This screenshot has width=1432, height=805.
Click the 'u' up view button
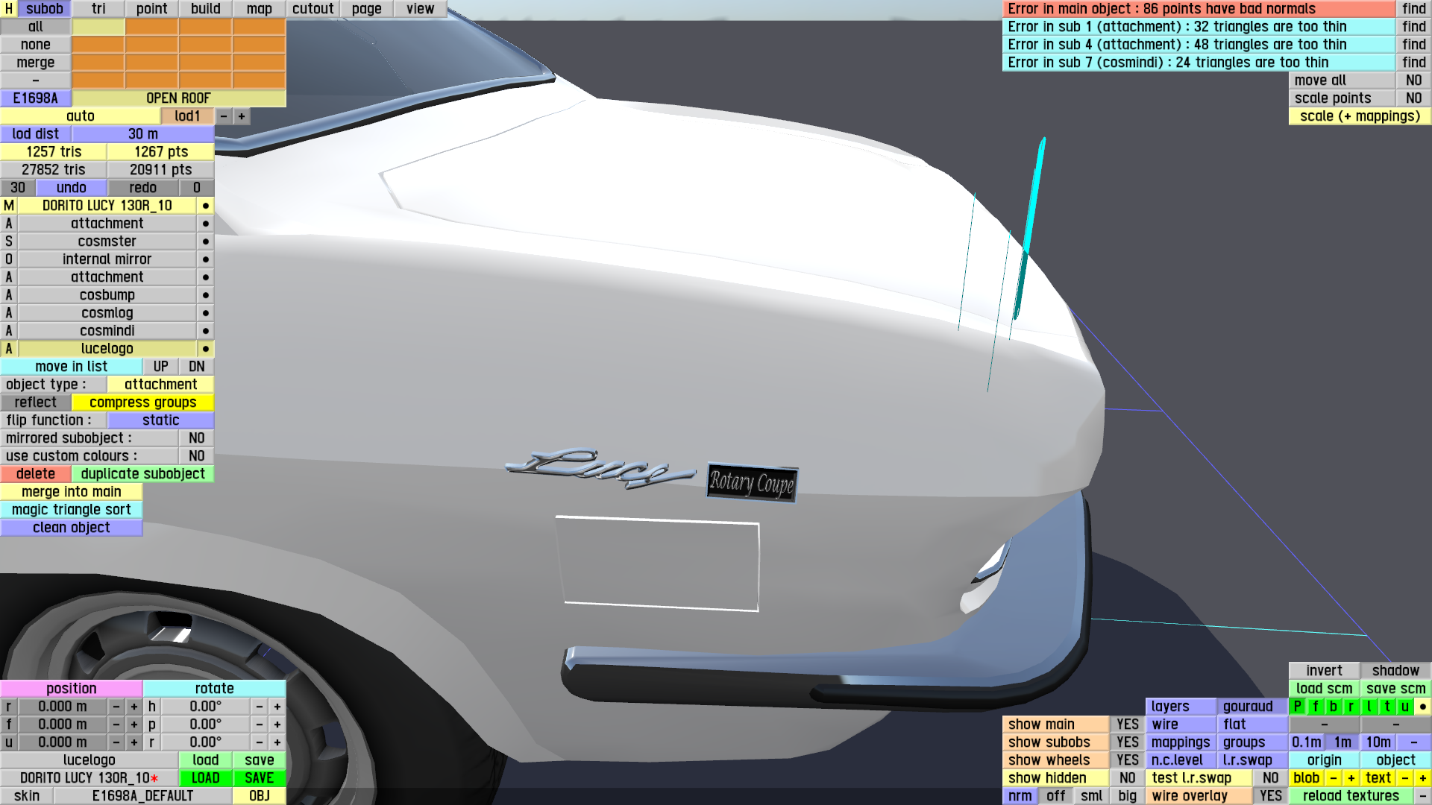[x=1404, y=707]
